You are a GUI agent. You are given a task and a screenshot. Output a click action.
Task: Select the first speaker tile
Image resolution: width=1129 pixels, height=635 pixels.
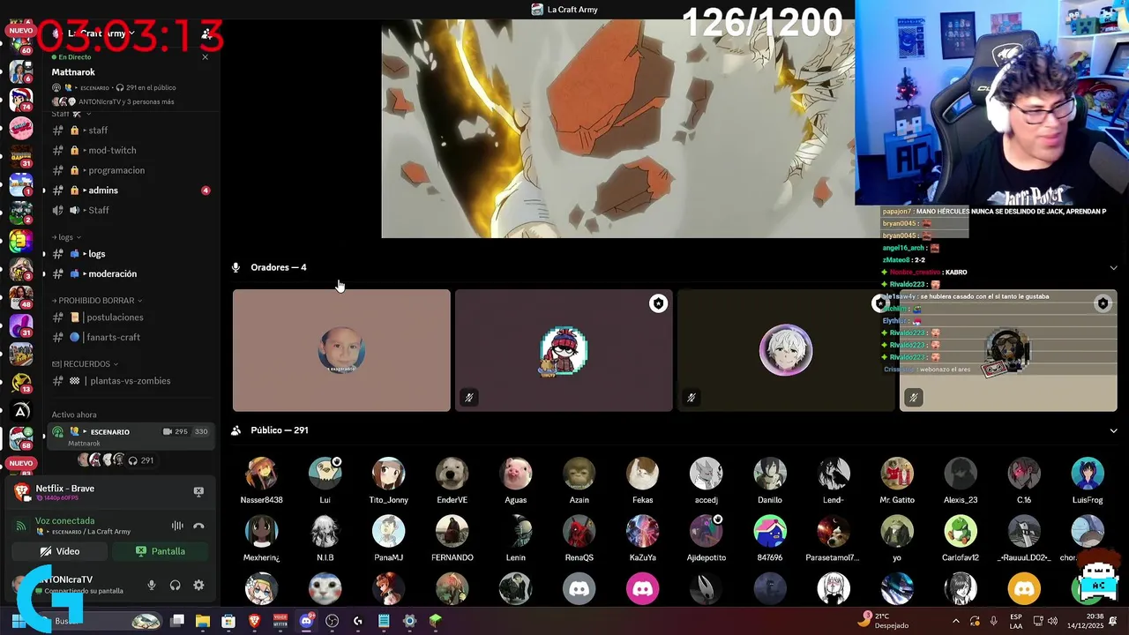point(341,350)
